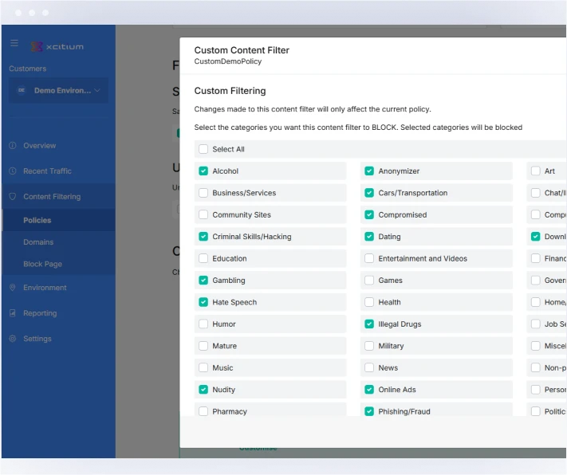Image resolution: width=567 pixels, height=475 pixels.
Task: Click the Settings gear icon
Action: coord(13,339)
